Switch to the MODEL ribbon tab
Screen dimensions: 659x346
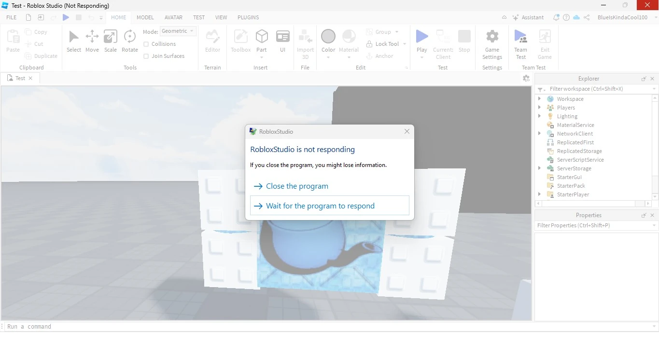click(x=145, y=17)
